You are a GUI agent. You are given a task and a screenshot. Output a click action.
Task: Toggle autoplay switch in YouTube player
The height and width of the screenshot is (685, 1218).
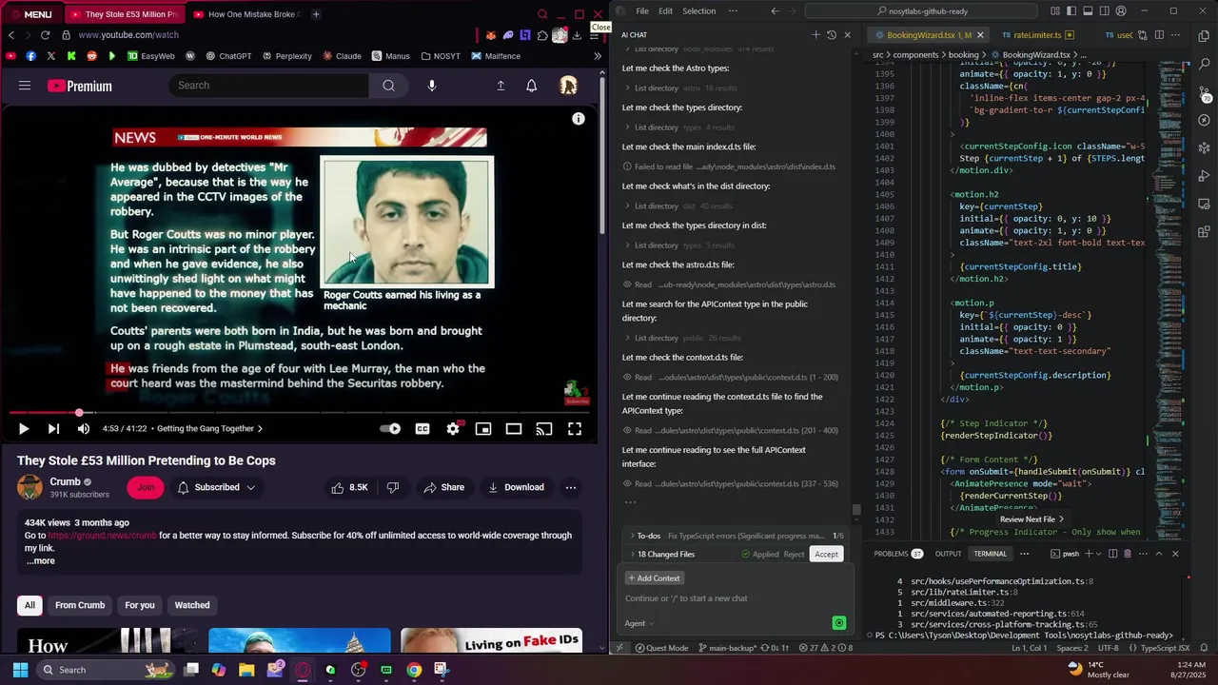(390, 429)
